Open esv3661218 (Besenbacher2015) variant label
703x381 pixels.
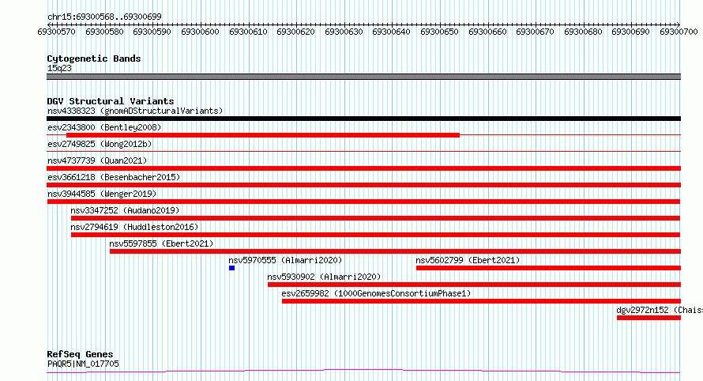(x=114, y=177)
